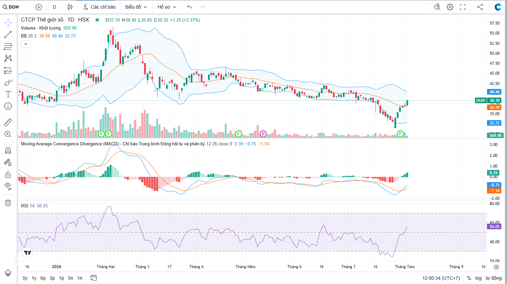Toggle magnet mode for drawings
This screenshot has height=284, width=507.
click(8, 151)
